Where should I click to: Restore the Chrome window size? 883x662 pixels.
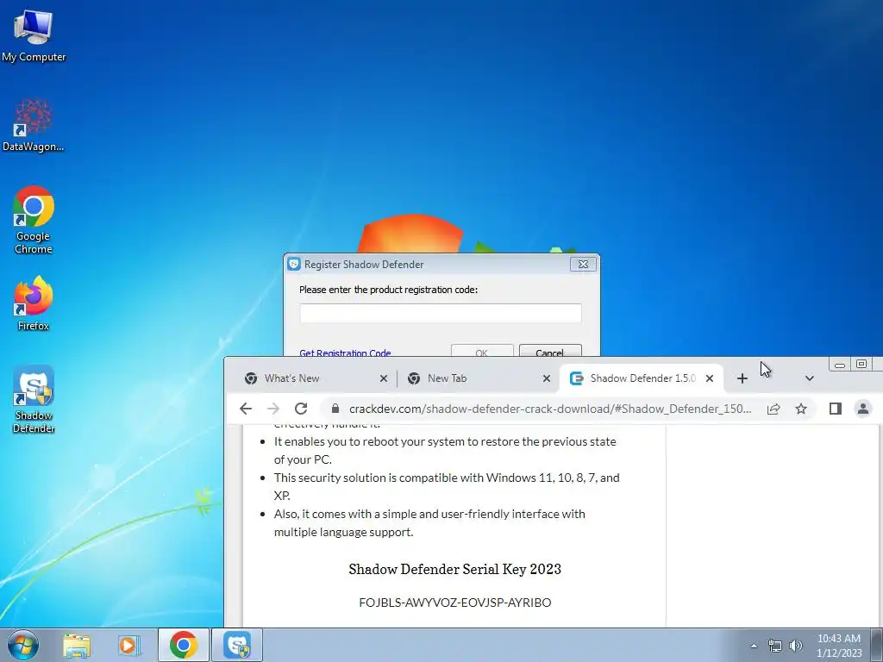(861, 365)
